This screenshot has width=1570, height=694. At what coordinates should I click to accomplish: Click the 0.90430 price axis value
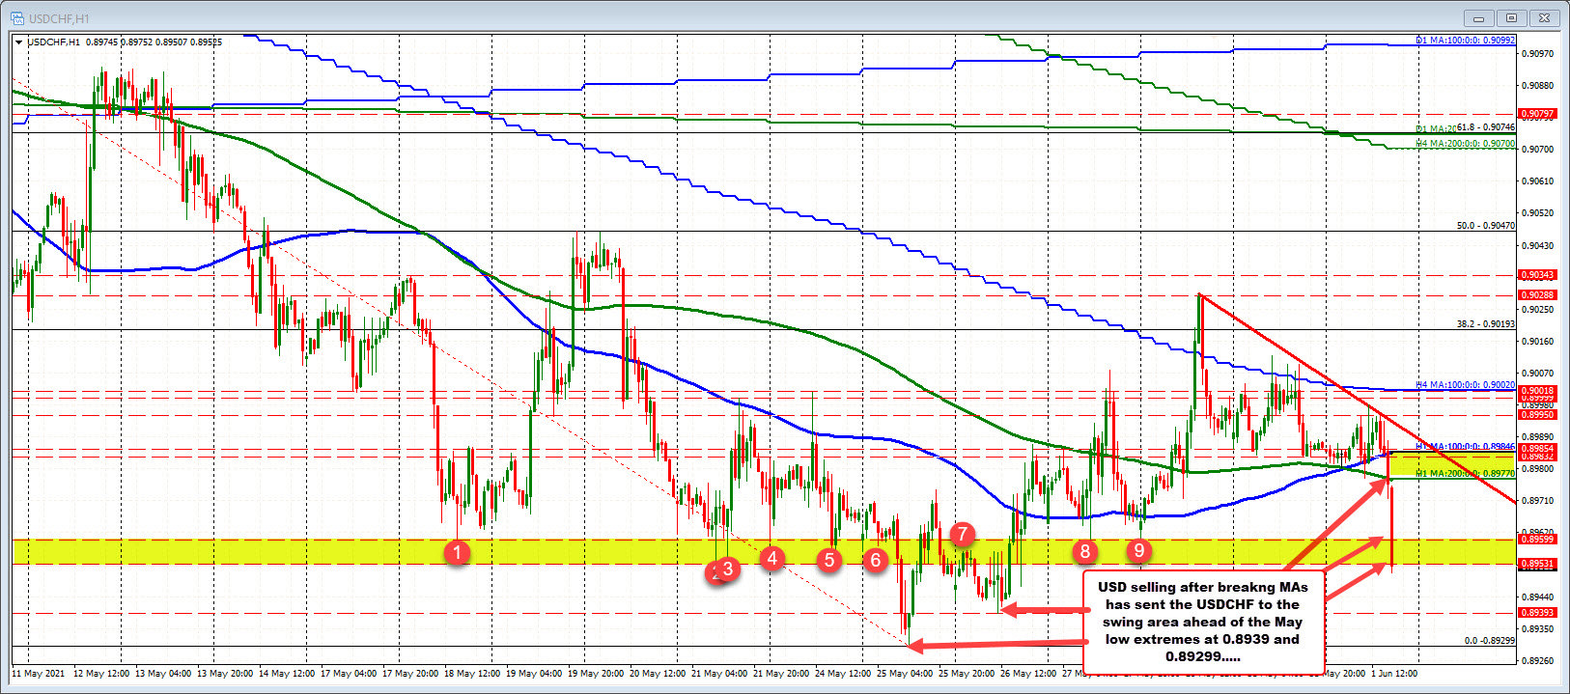click(1538, 245)
